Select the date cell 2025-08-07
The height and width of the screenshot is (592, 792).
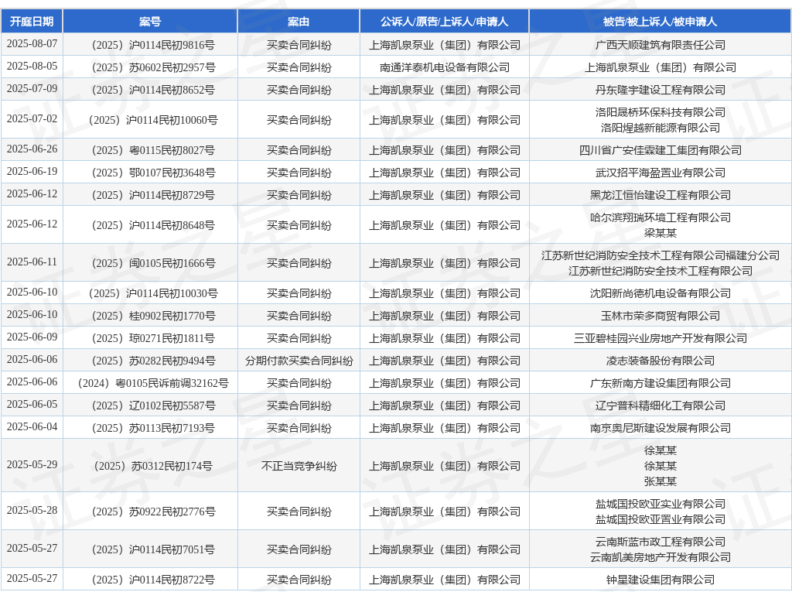(x=32, y=44)
